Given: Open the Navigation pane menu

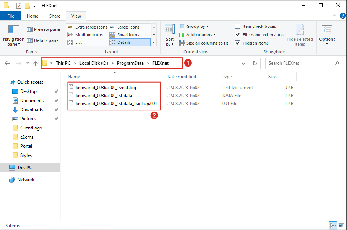Looking at the screenshot, I should [x=14, y=35].
